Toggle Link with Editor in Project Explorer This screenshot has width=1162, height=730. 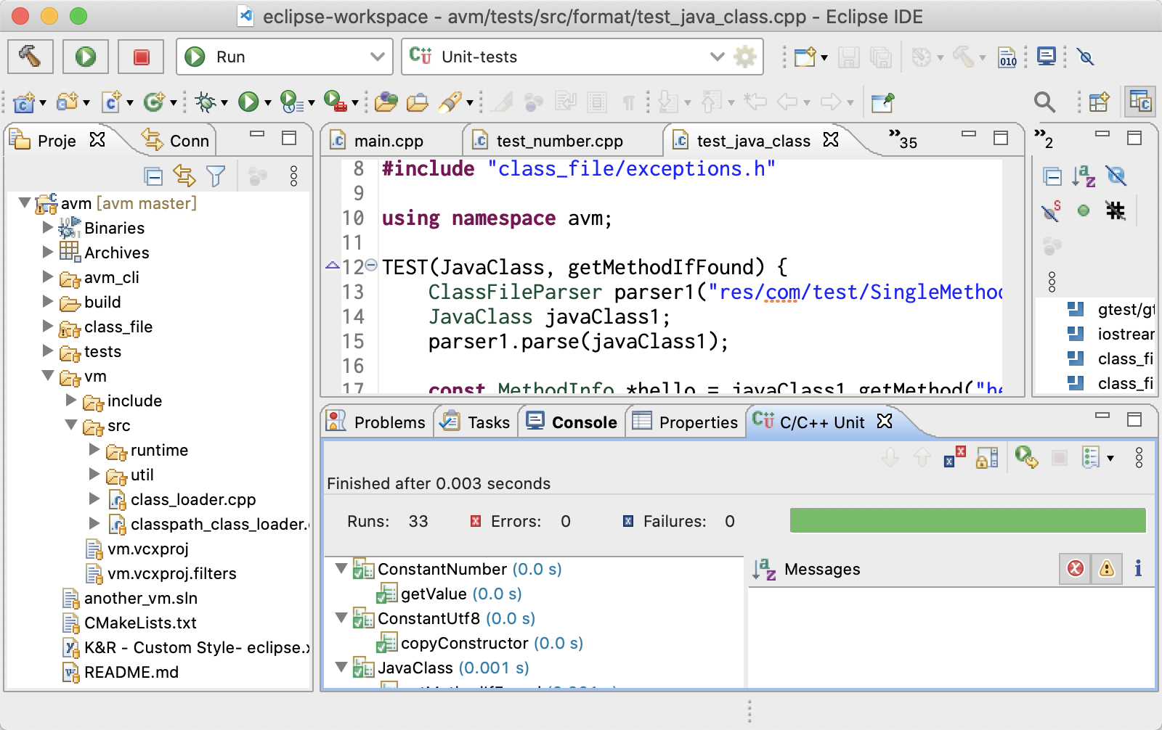tap(184, 176)
